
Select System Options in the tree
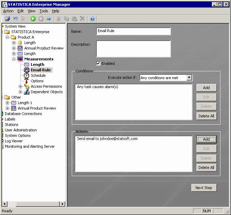tap(18, 135)
